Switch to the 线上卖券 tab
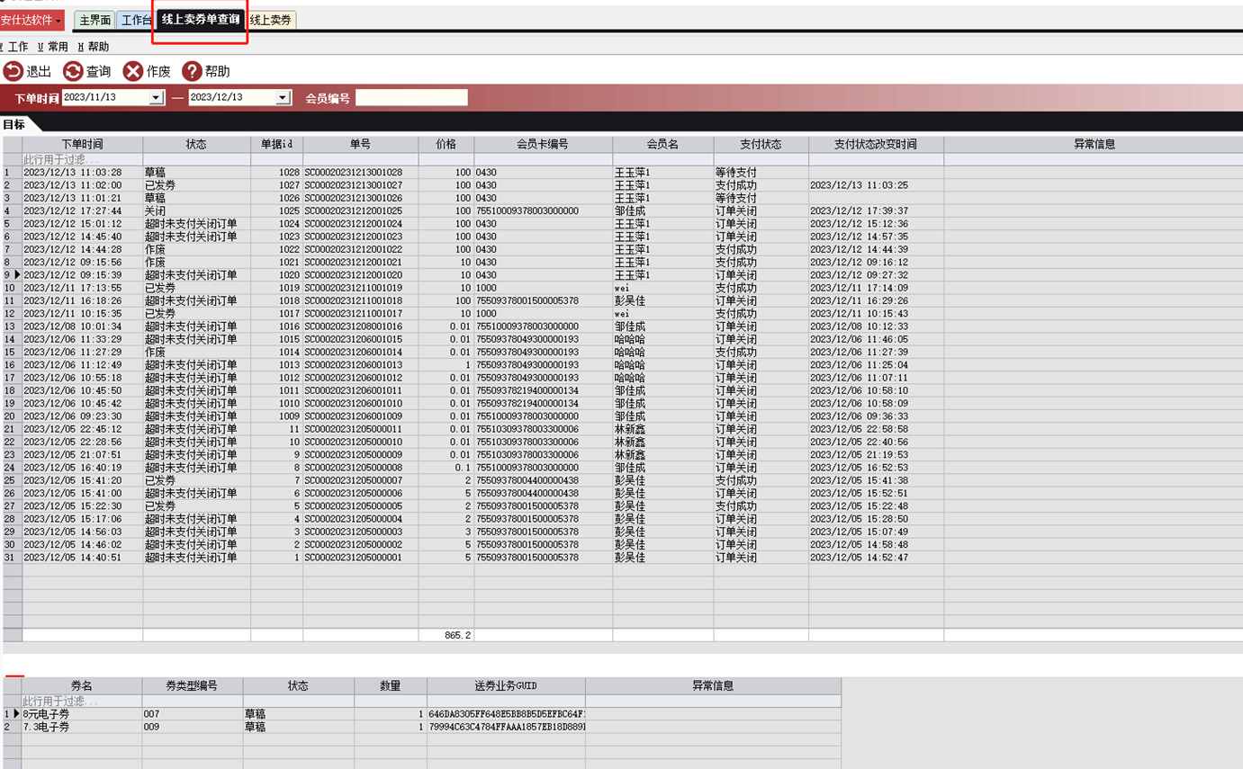This screenshot has height=769, width=1243. (271, 20)
